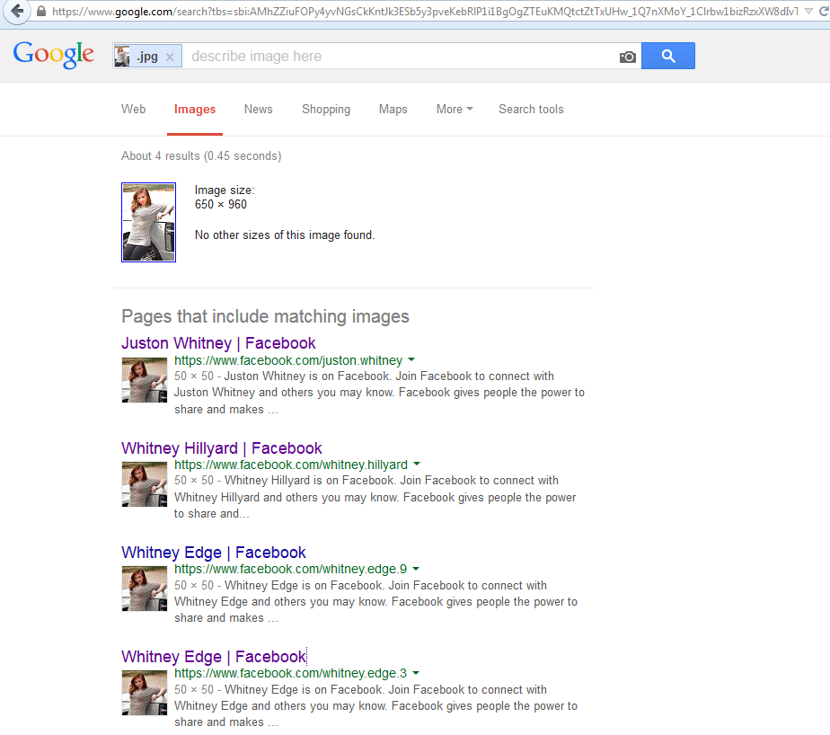Open the Maps tab

pos(393,109)
